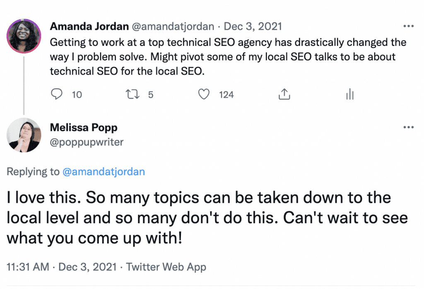Viewport: 424px width, 289px height.
Task: Click the 11:31 AM timestamp link
Action: (x=28, y=267)
